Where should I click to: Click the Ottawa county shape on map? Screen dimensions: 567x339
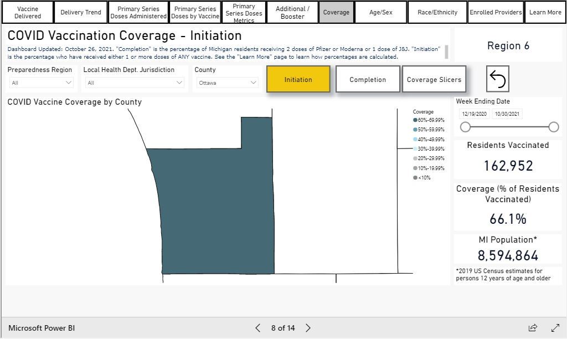point(216,210)
